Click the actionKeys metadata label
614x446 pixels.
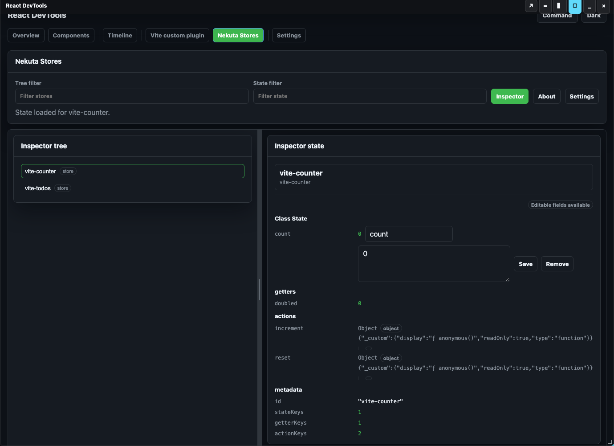pyautogui.click(x=291, y=434)
